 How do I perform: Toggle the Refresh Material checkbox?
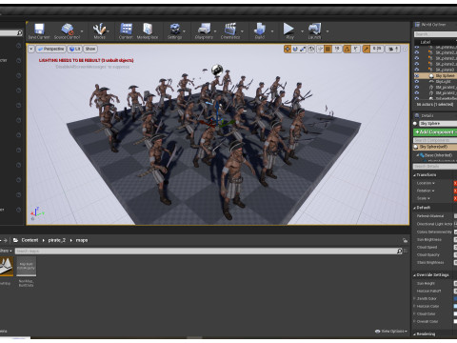pos(455,216)
